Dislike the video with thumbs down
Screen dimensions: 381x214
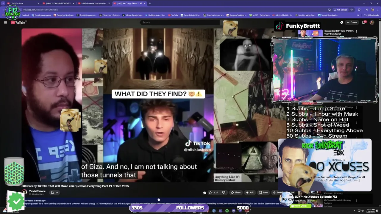click(224, 192)
